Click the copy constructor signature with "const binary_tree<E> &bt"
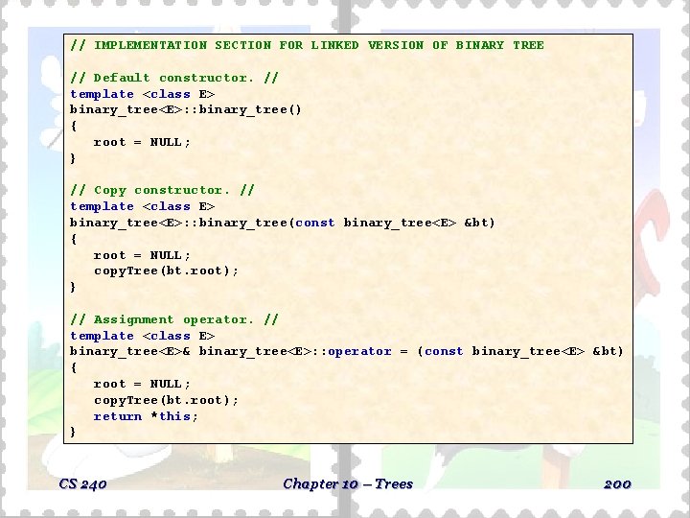 [283, 223]
